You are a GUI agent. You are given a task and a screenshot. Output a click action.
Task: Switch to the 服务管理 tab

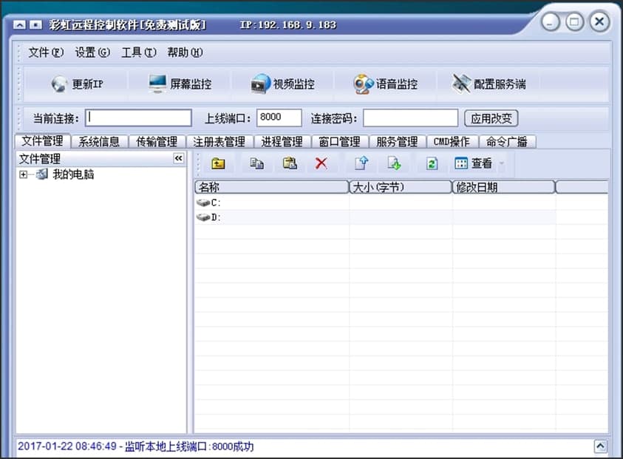tap(398, 142)
